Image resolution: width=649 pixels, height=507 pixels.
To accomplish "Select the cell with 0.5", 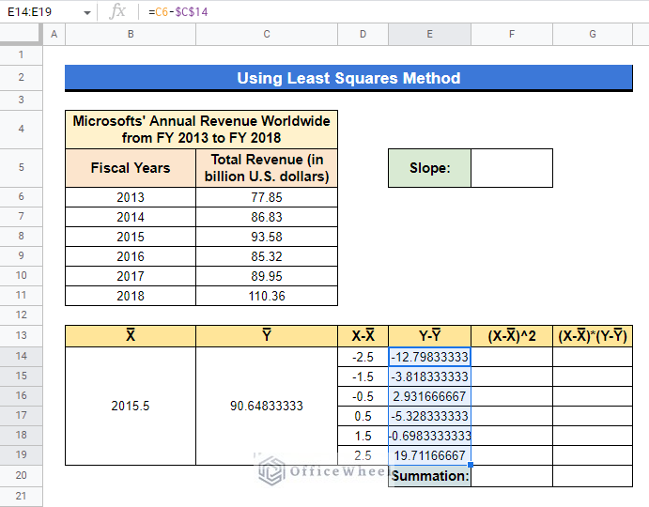I will pos(363,416).
